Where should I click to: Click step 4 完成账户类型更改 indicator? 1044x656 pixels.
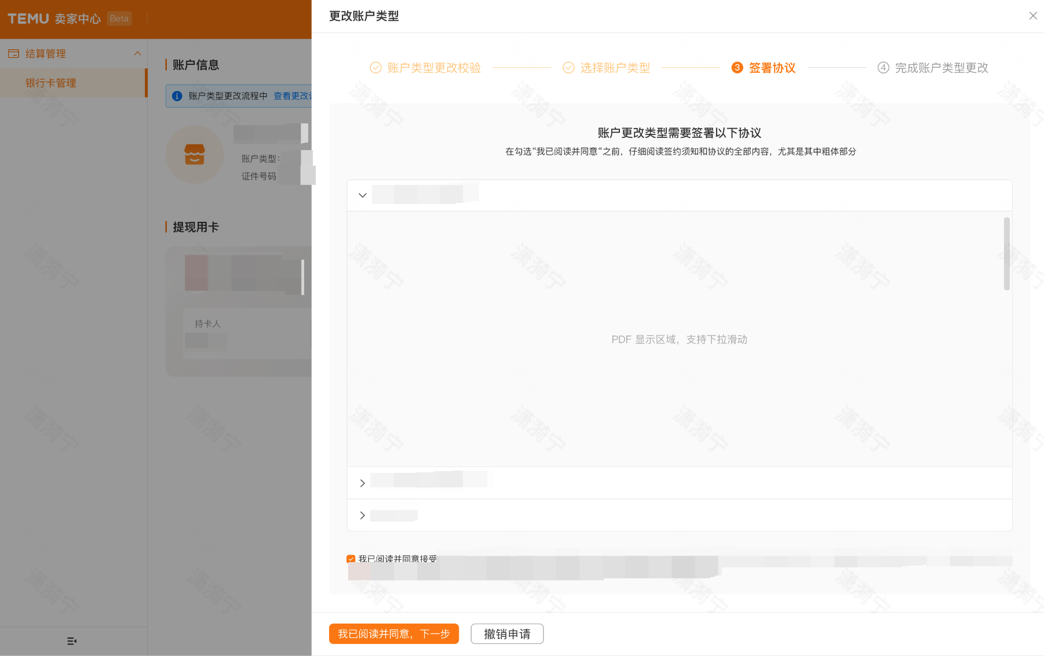pyautogui.click(x=883, y=67)
